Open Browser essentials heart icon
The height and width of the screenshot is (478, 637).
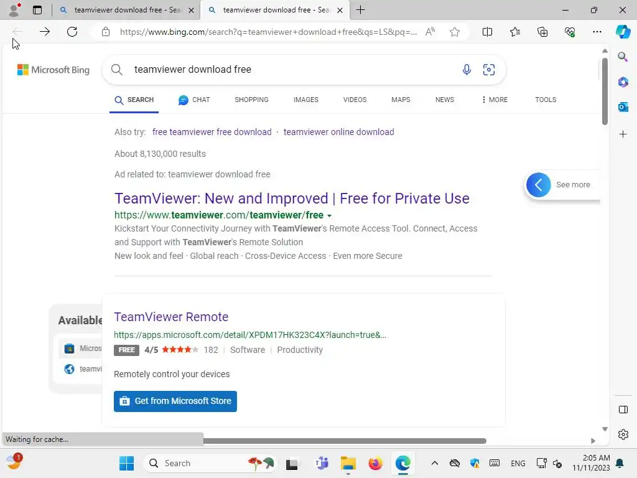[x=570, y=32]
